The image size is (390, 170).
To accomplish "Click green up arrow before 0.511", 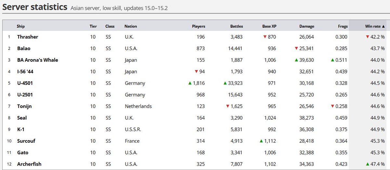I will coord(333,60).
